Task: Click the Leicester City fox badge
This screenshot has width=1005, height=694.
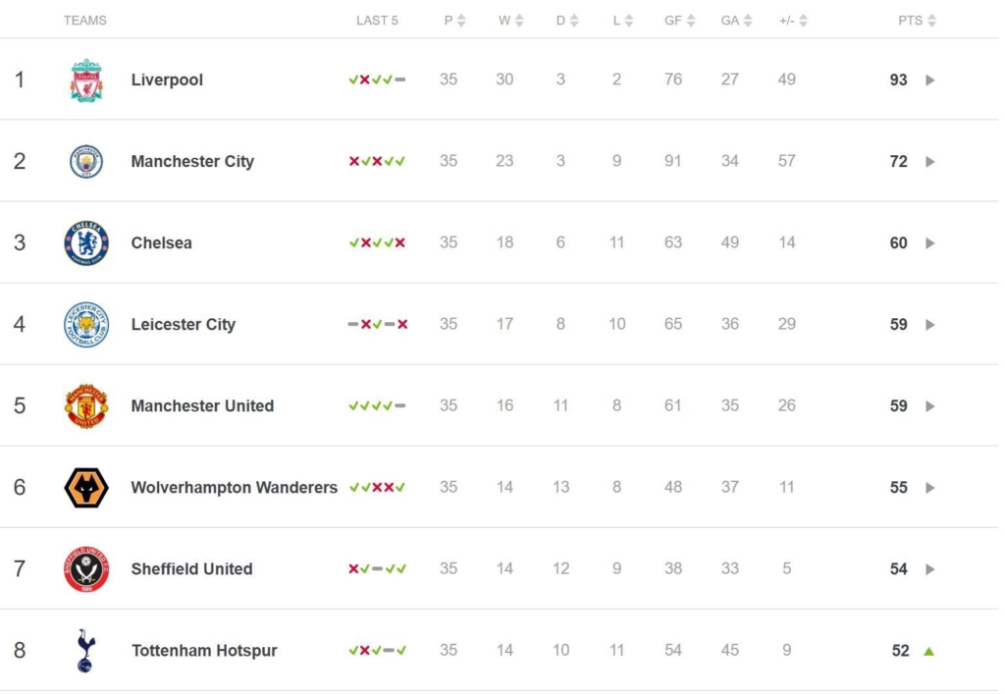Action: pos(86,324)
